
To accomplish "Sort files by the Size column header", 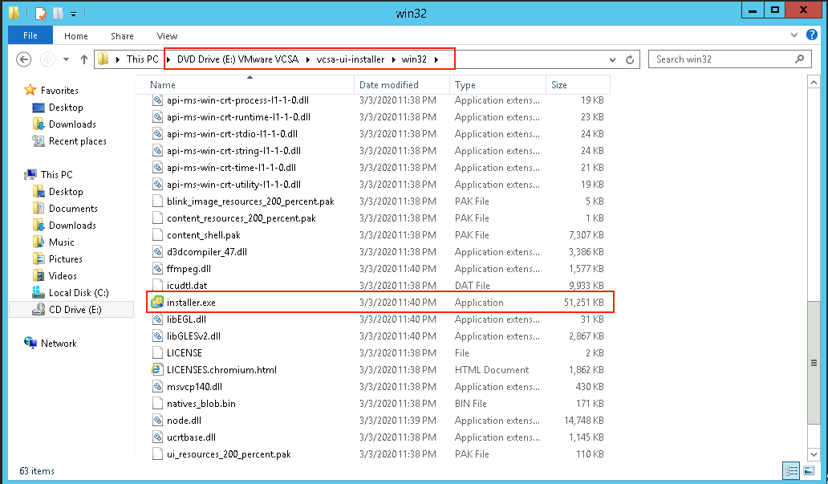I will click(559, 85).
